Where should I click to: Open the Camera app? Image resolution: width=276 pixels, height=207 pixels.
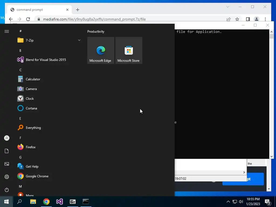(x=49, y=89)
